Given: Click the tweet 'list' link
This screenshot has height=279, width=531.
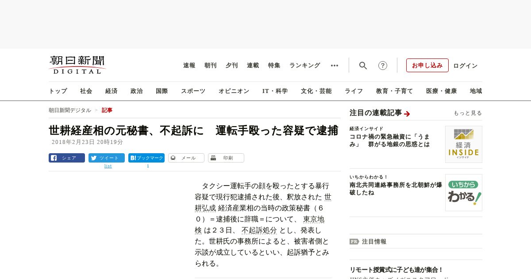Looking at the screenshot, I should point(108,166).
